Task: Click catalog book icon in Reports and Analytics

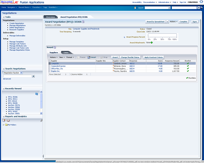Action: click(x=8, y=120)
